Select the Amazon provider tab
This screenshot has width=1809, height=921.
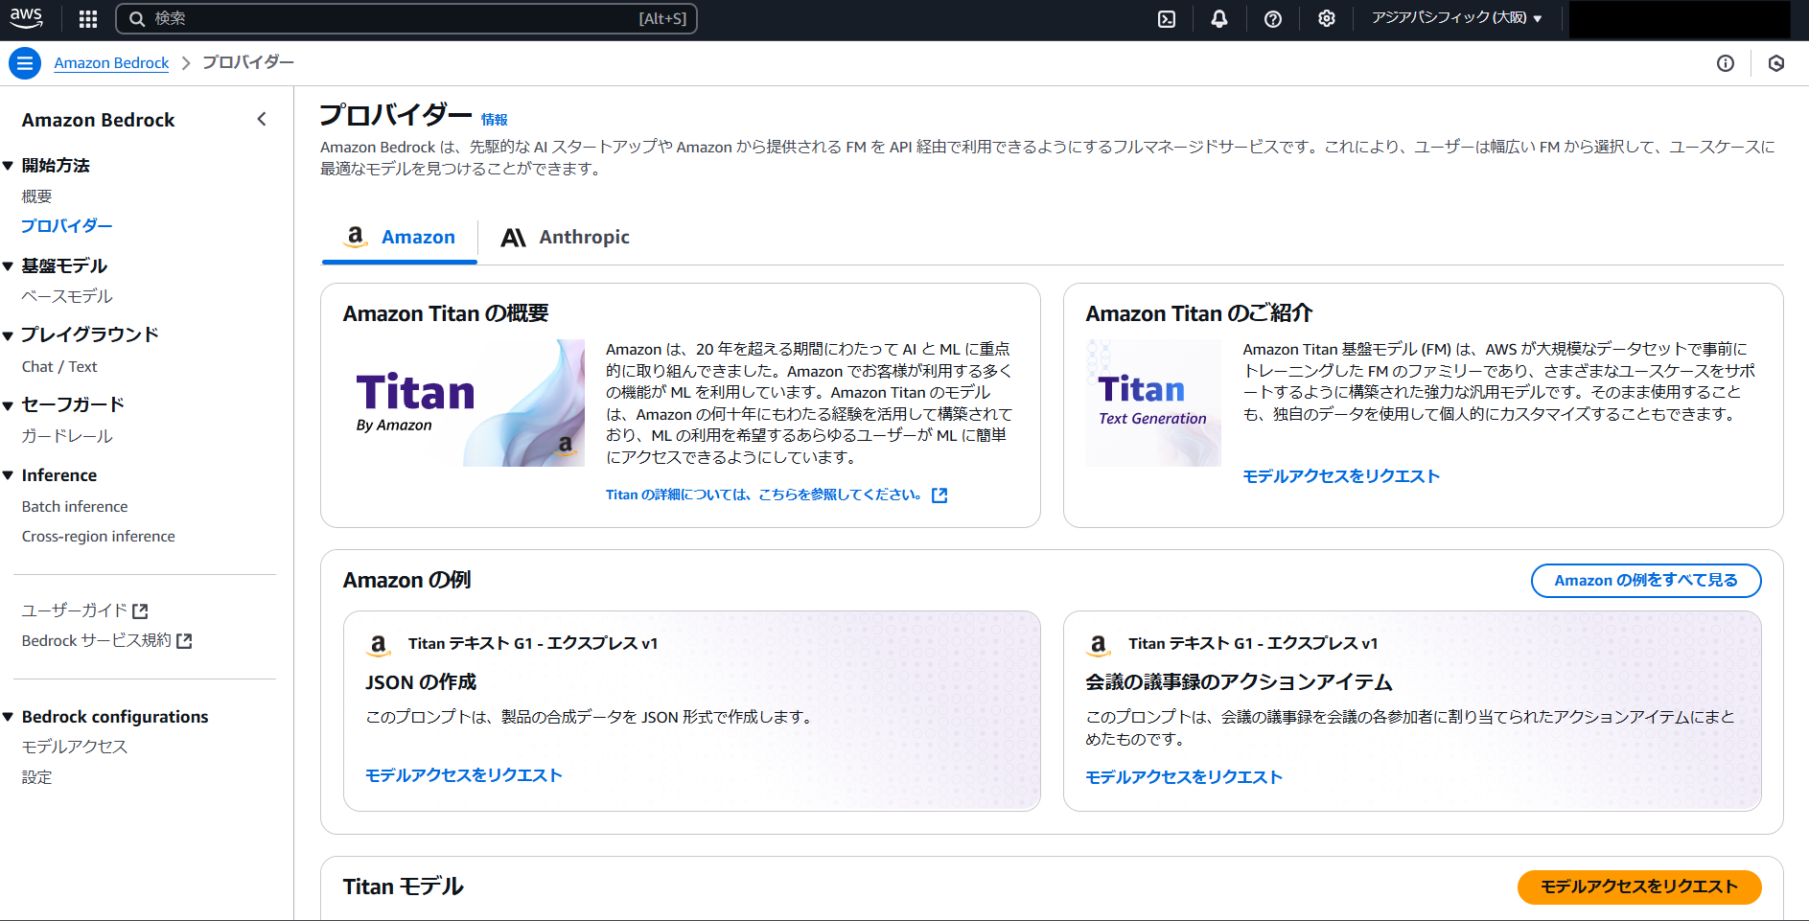400,237
